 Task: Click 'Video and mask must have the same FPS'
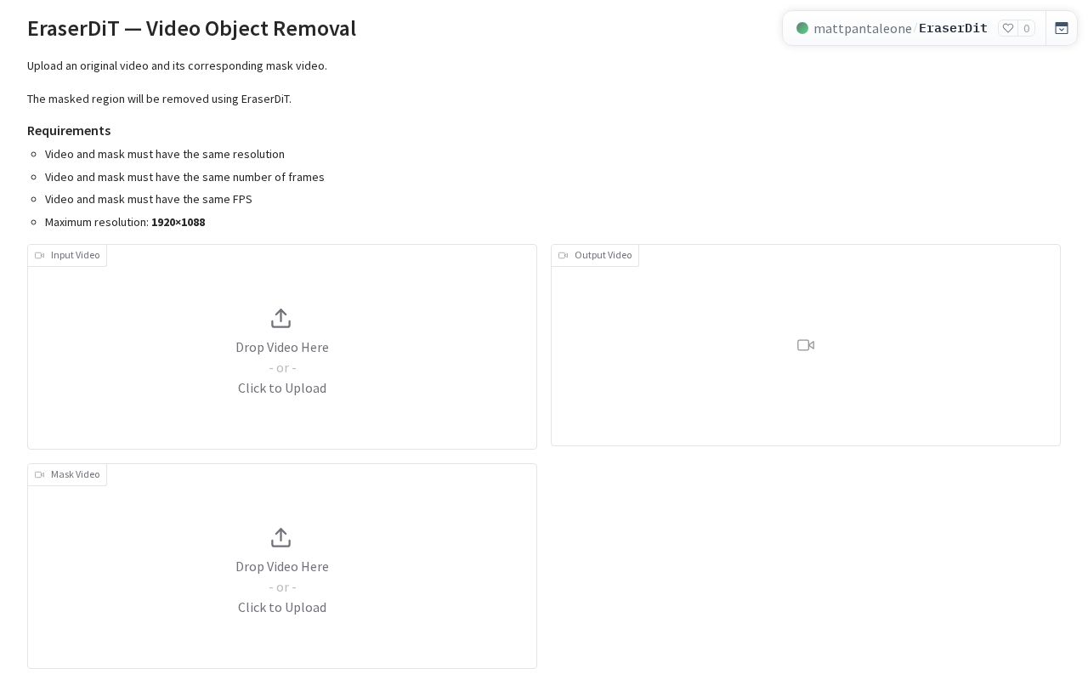click(149, 199)
